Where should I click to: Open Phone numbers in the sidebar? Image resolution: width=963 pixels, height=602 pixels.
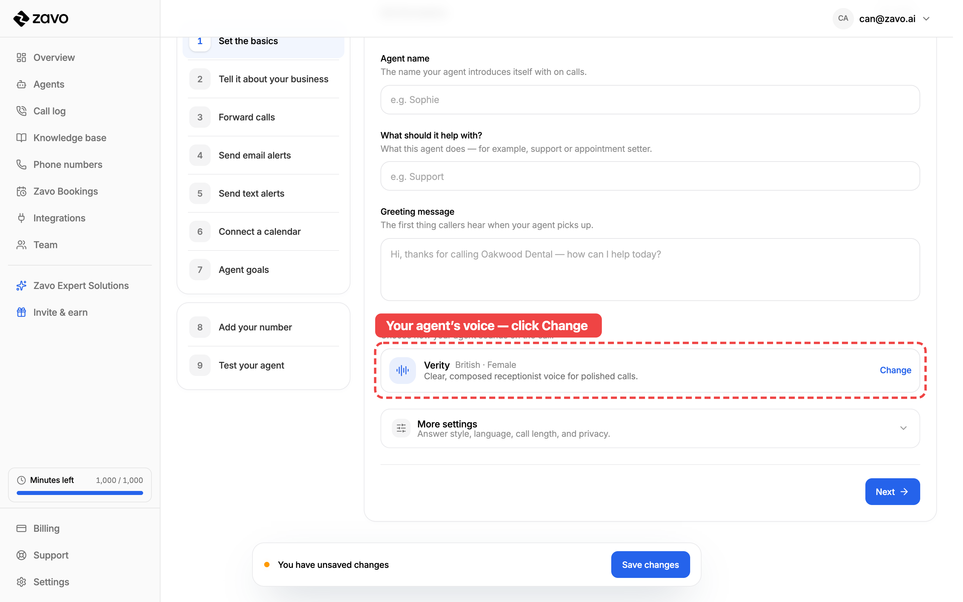[x=80, y=165]
